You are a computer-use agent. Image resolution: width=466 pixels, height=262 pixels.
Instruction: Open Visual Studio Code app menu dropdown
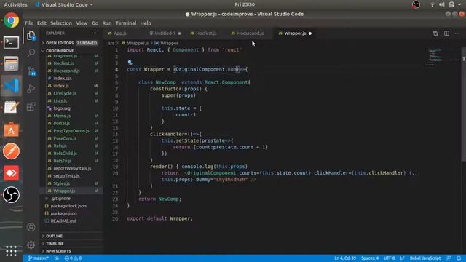click(64, 5)
